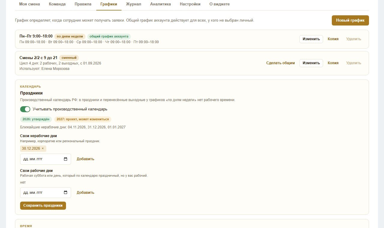Click the 'Использует: Елена Морозова' line

44,69
